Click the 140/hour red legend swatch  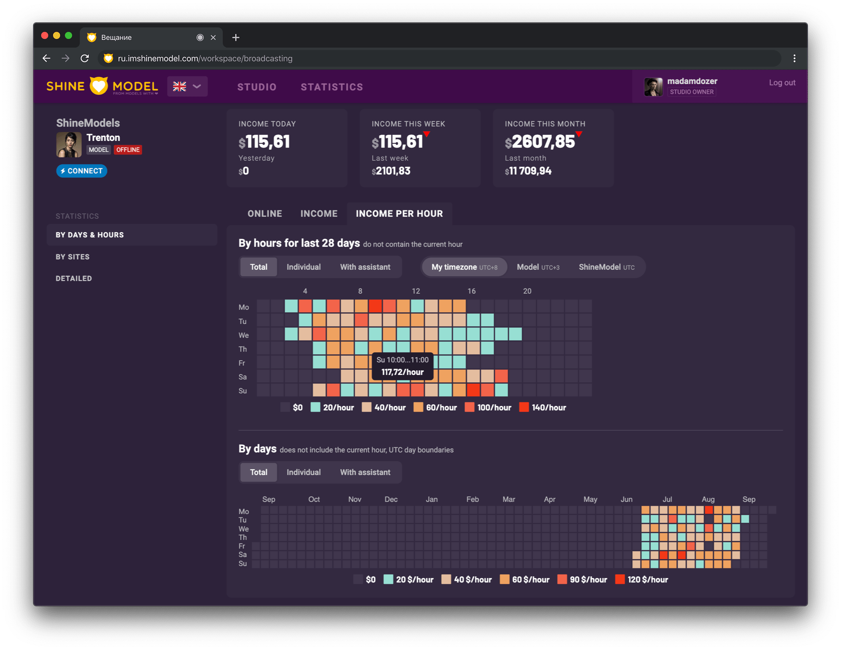pos(524,407)
